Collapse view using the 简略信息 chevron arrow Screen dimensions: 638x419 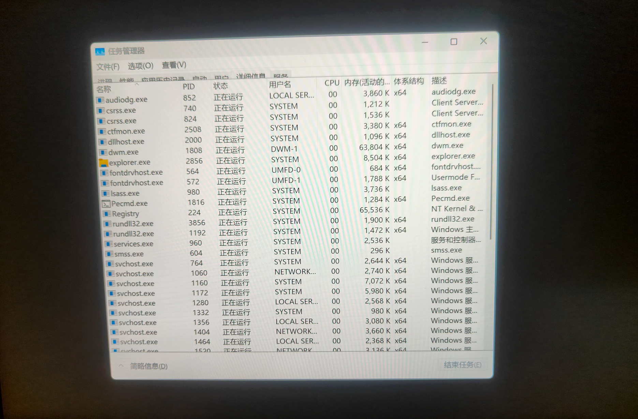pos(121,365)
